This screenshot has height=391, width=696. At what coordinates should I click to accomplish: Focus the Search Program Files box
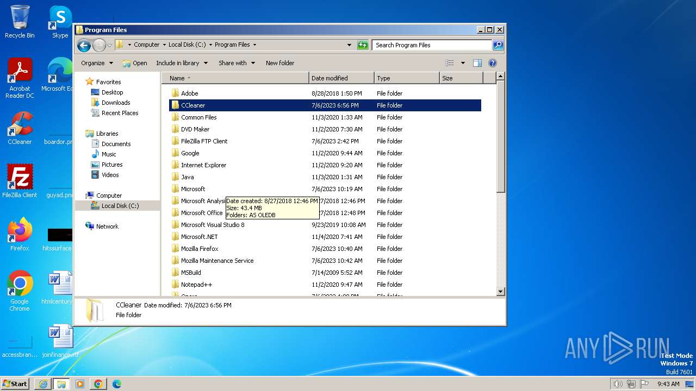(x=432, y=45)
